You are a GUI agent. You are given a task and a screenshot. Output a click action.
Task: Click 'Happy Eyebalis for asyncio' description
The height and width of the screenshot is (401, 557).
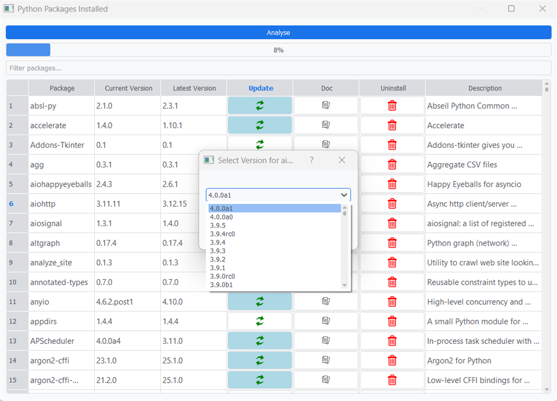(474, 184)
